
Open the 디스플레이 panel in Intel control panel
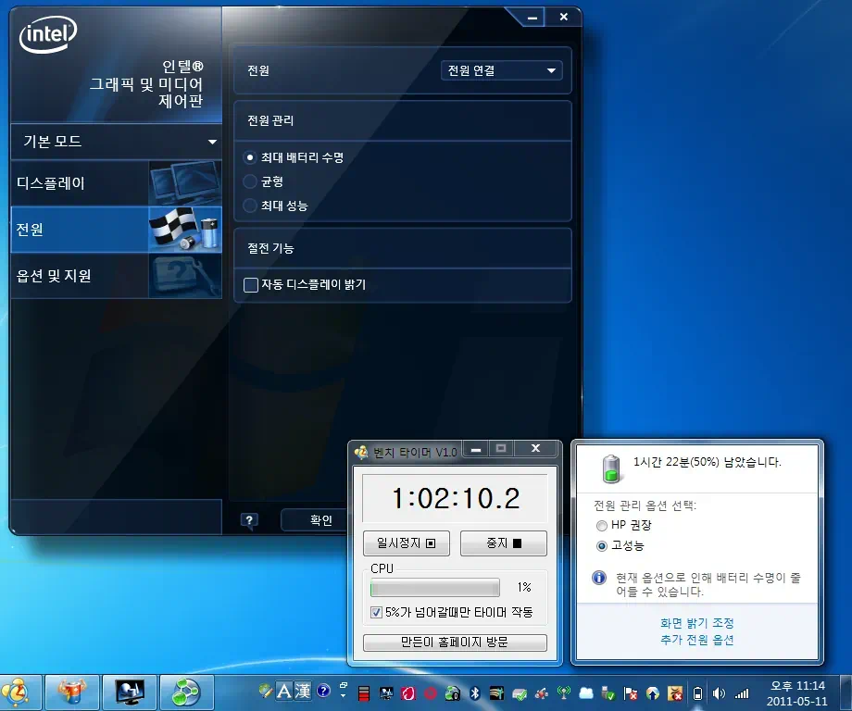[79, 183]
